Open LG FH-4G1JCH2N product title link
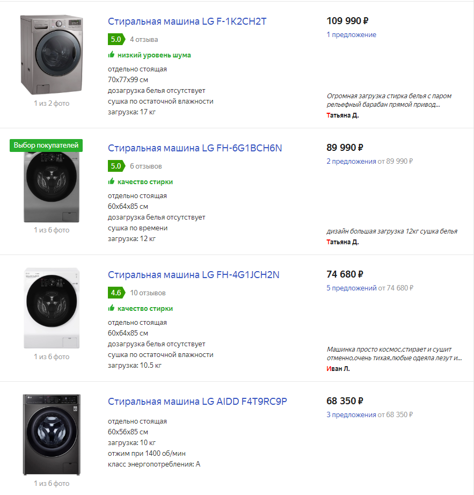The height and width of the screenshot is (495, 474). click(193, 275)
